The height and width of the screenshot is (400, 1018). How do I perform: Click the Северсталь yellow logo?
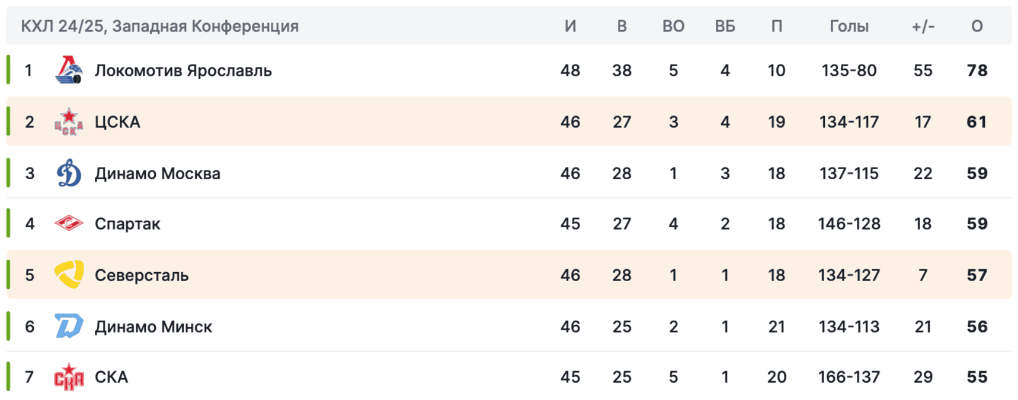click(x=69, y=275)
